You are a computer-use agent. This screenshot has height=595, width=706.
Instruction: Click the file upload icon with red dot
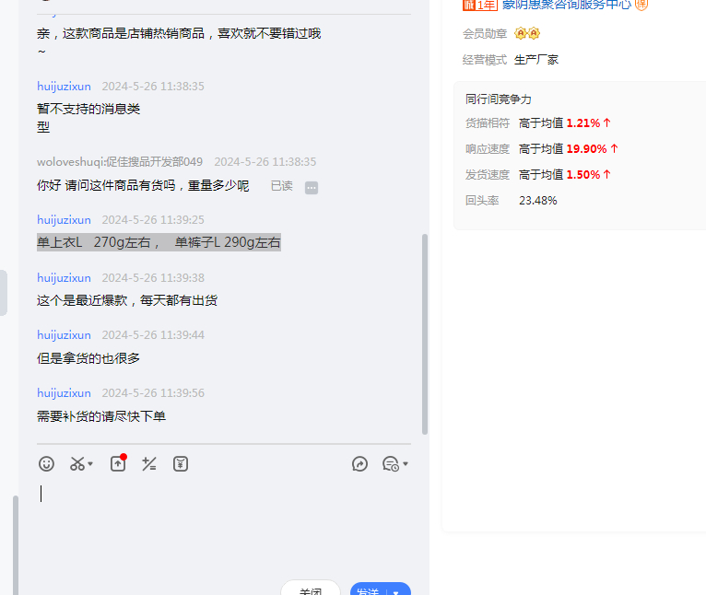118,463
